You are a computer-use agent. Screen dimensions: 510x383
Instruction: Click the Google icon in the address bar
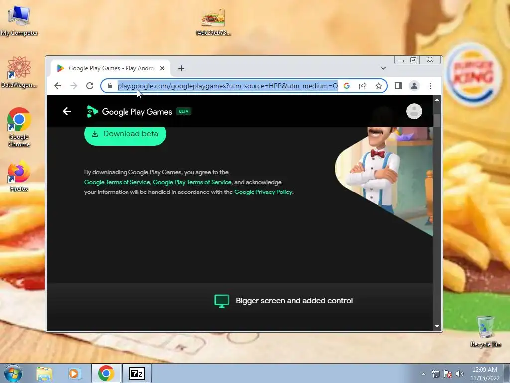[x=347, y=86]
